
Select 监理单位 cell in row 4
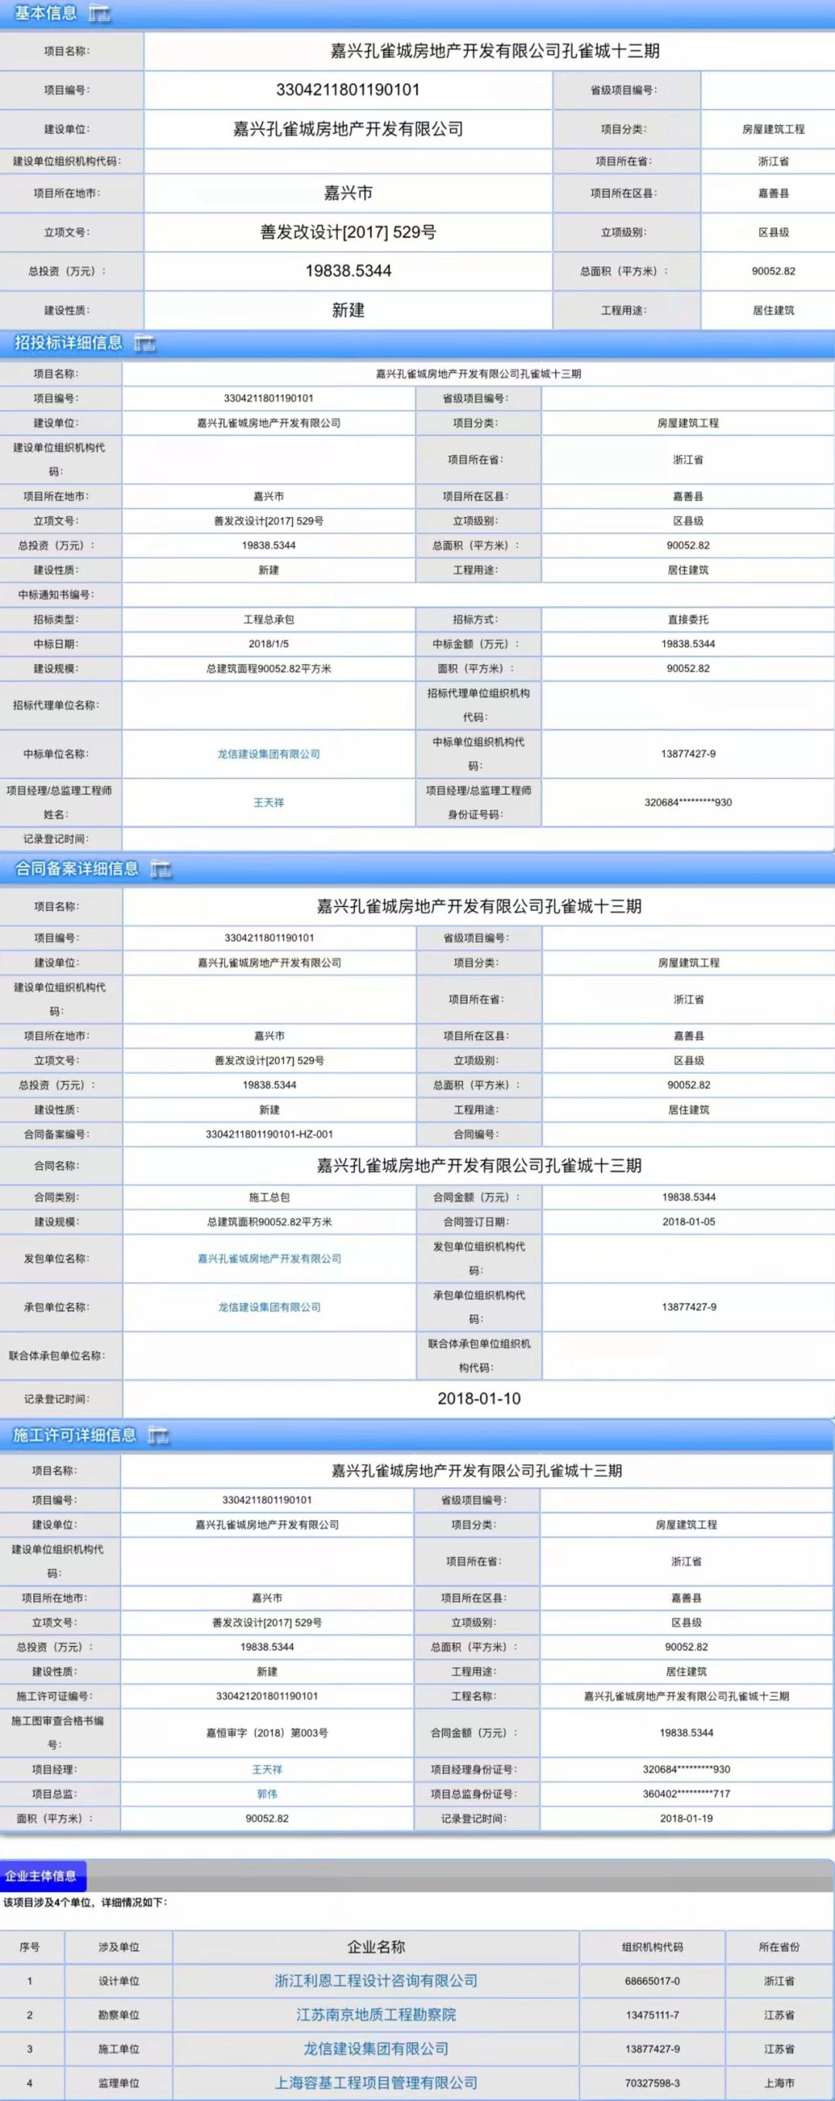(119, 2083)
